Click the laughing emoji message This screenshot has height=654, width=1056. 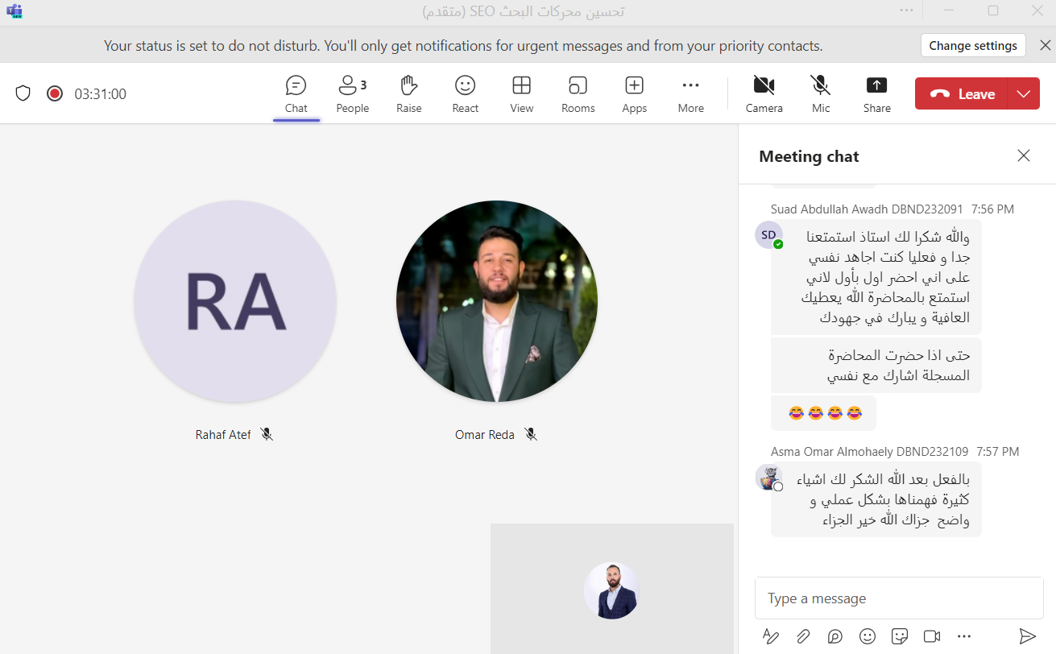tap(824, 413)
